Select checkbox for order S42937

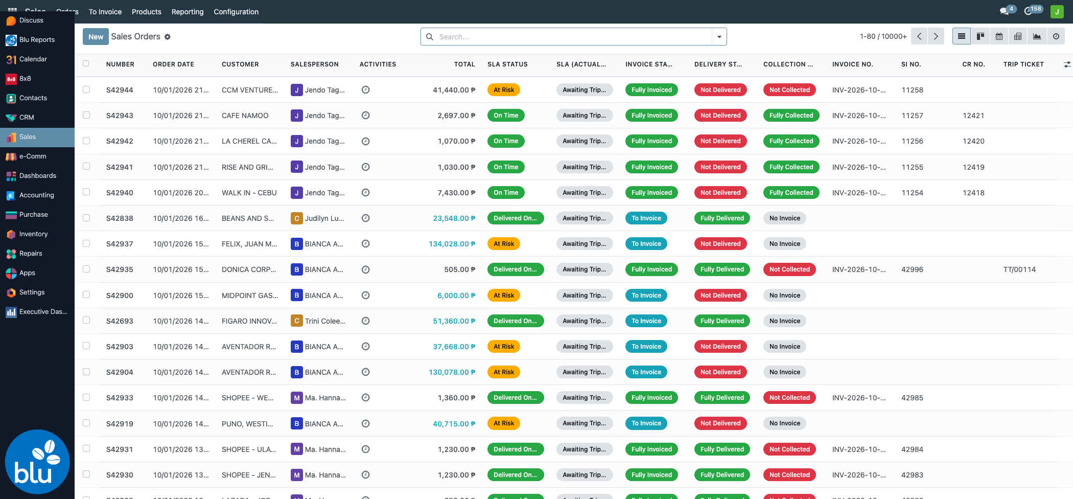[86, 243]
